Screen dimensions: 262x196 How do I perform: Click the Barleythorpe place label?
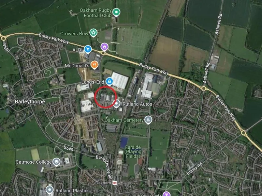pyautogui.click(x=30, y=102)
